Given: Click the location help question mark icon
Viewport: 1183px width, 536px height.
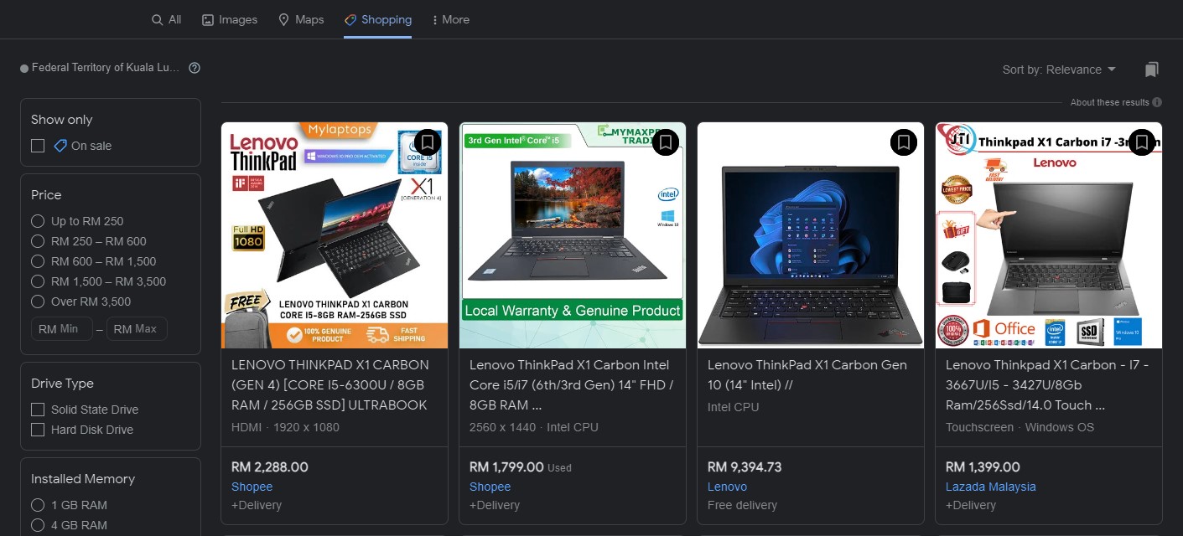Looking at the screenshot, I should coord(195,68).
